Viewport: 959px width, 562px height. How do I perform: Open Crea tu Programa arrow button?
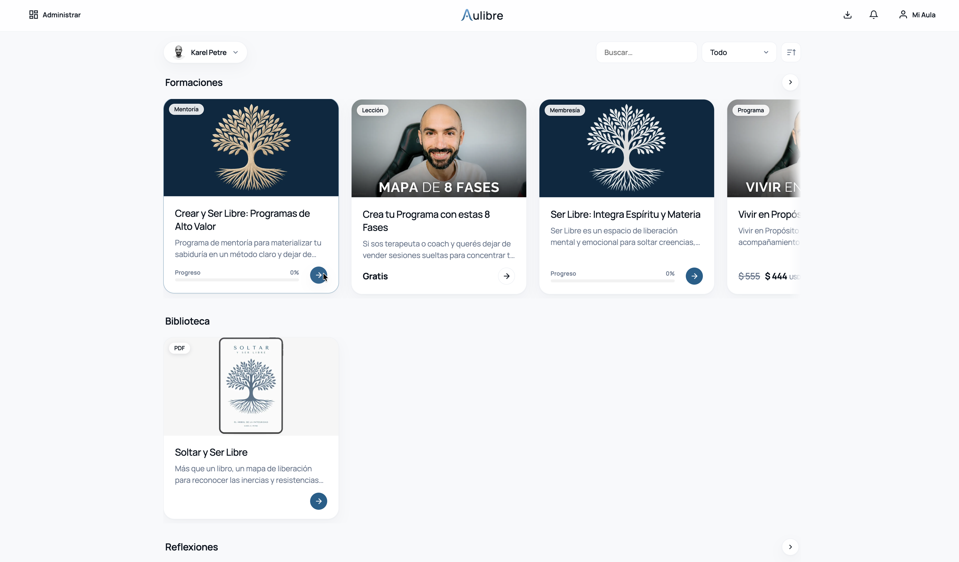point(506,276)
